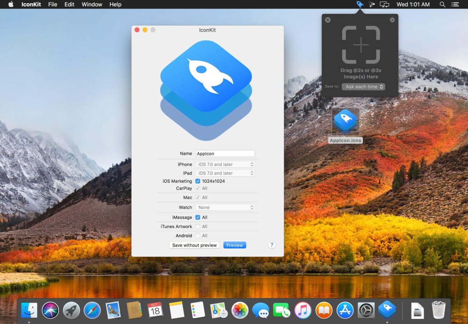This screenshot has width=468, height=324.
Task: Open IconKit from the Dock
Action: click(x=387, y=310)
